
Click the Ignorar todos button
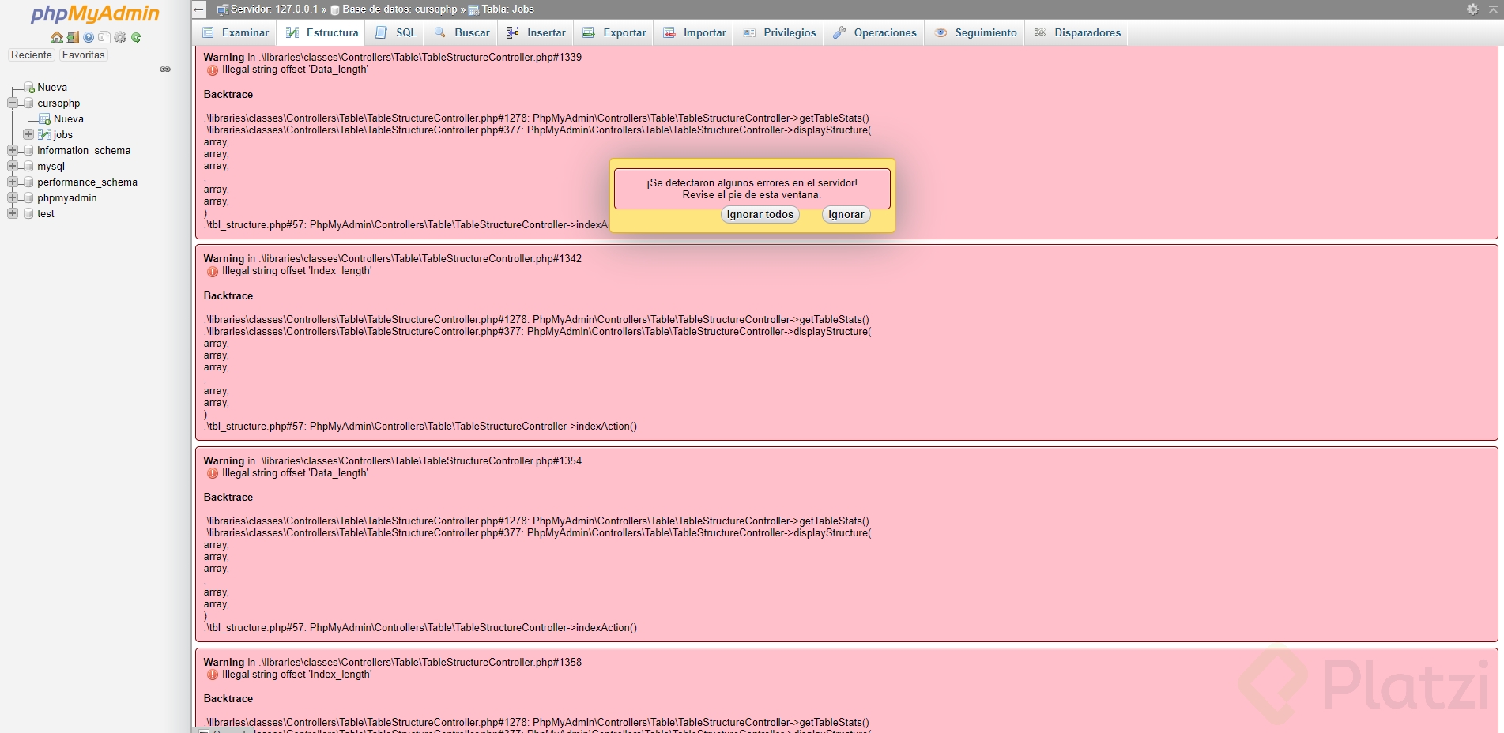759,214
